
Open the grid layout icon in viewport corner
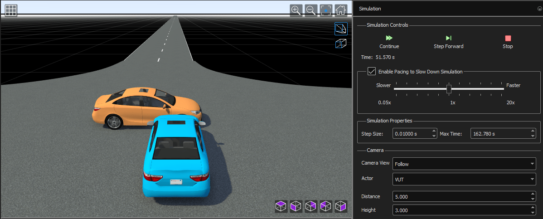tap(11, 10)
